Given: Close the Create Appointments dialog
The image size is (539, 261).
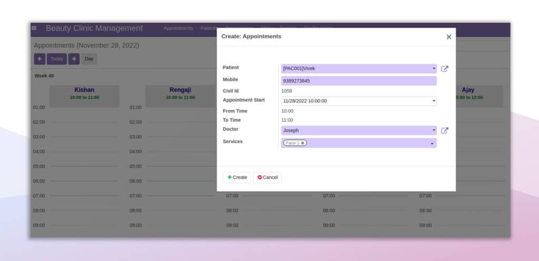Looking at the screenshot, I should coord(448,37).
